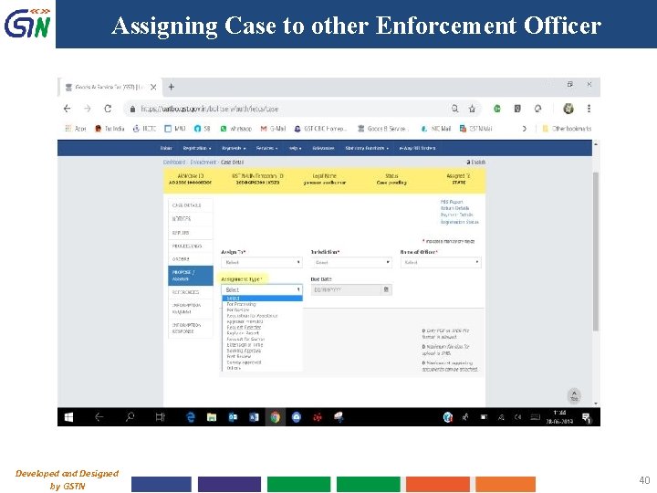Screen dimensions: 657x493
Task: Close the Goods & Services Tax tab
Action: (x=153, y=88)
